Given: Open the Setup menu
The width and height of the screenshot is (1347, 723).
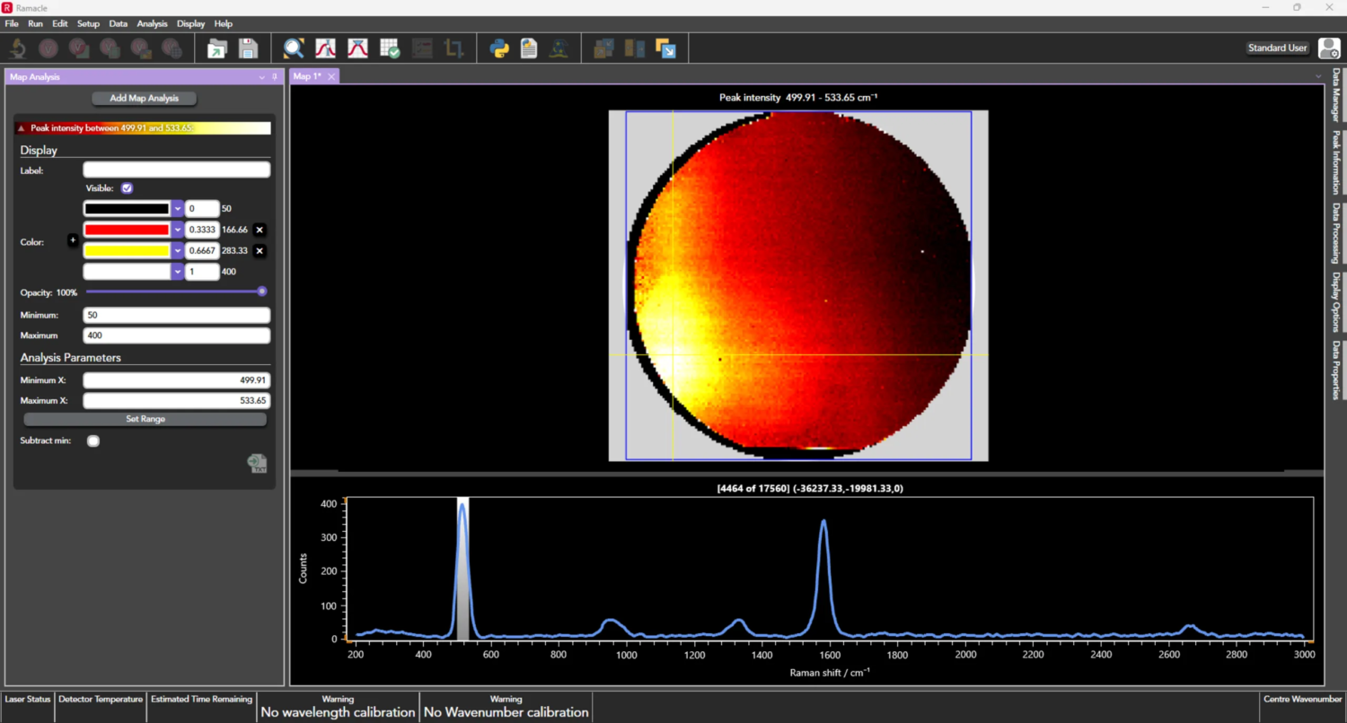Looking at the screenshot, I should 88,23.
